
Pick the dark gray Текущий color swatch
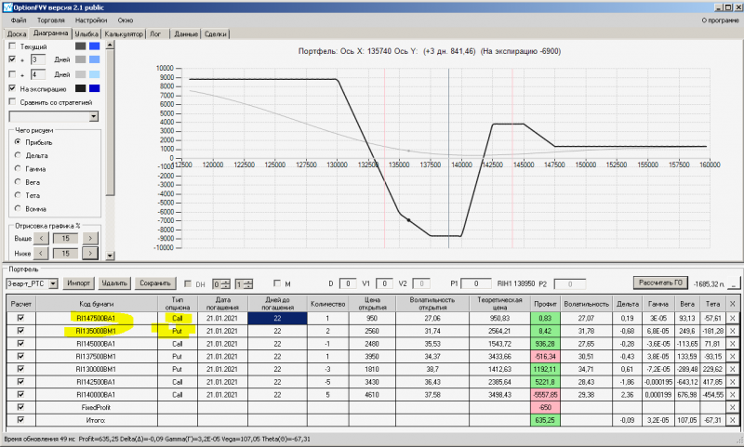[x=81, y=46]
